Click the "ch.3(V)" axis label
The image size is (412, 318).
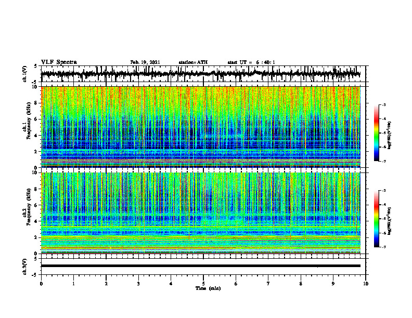coord(25,267)
